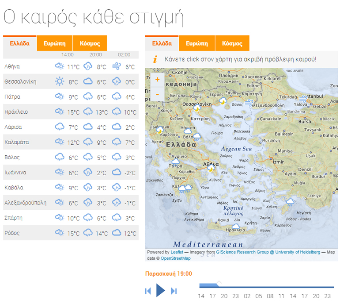Image resolution: width=340 pixels, height=304 pixels.
Task: Click the wind icon near Istanbul on map
Action: click(x=303, y=98)
